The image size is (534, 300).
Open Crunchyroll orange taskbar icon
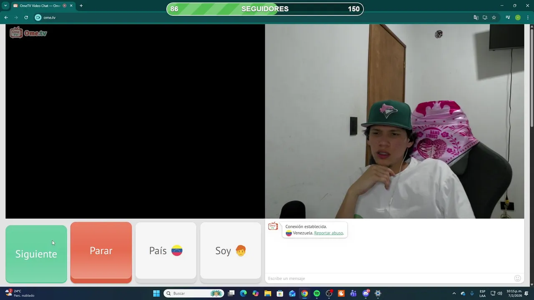341,293
